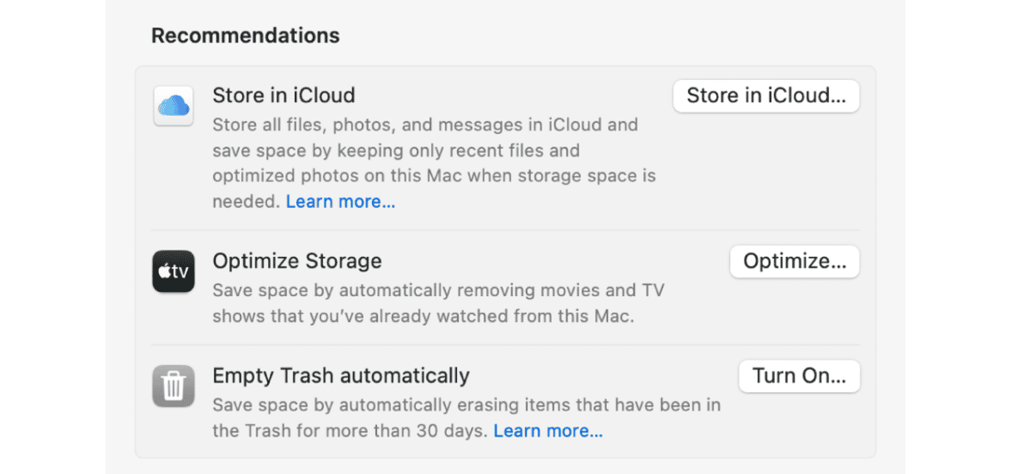Open Learn more link about iCloud storage
This screenshot has width=1012, height=474.
pos(340,202)
